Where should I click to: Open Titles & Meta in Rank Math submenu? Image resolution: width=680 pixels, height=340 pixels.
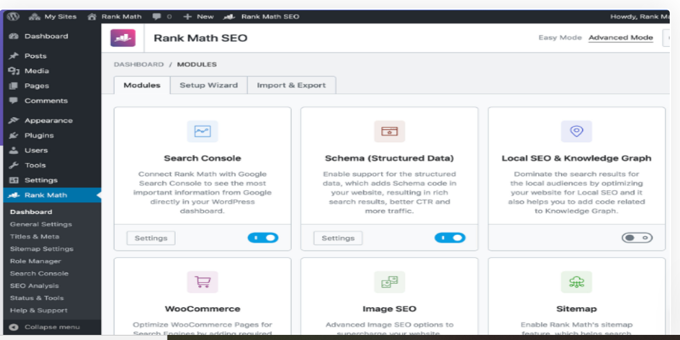pos(35,236)
